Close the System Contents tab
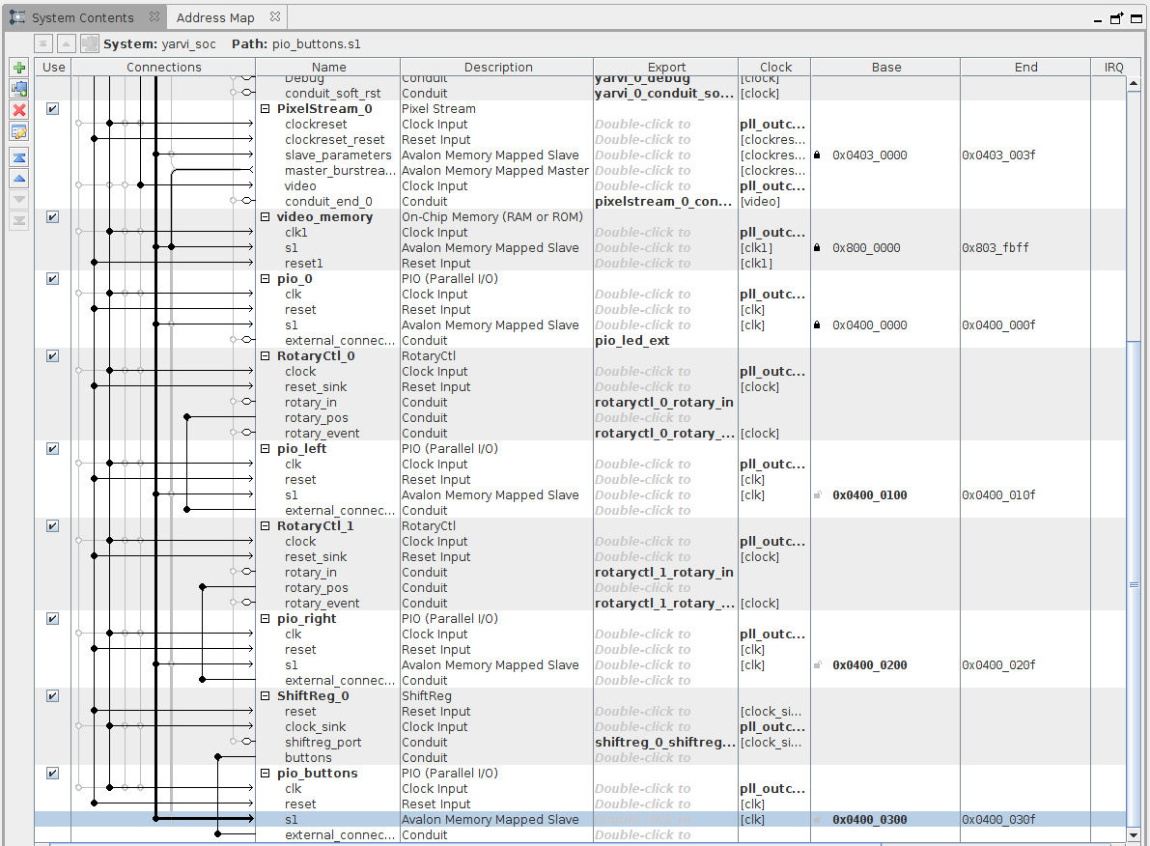 coord(154,16)
